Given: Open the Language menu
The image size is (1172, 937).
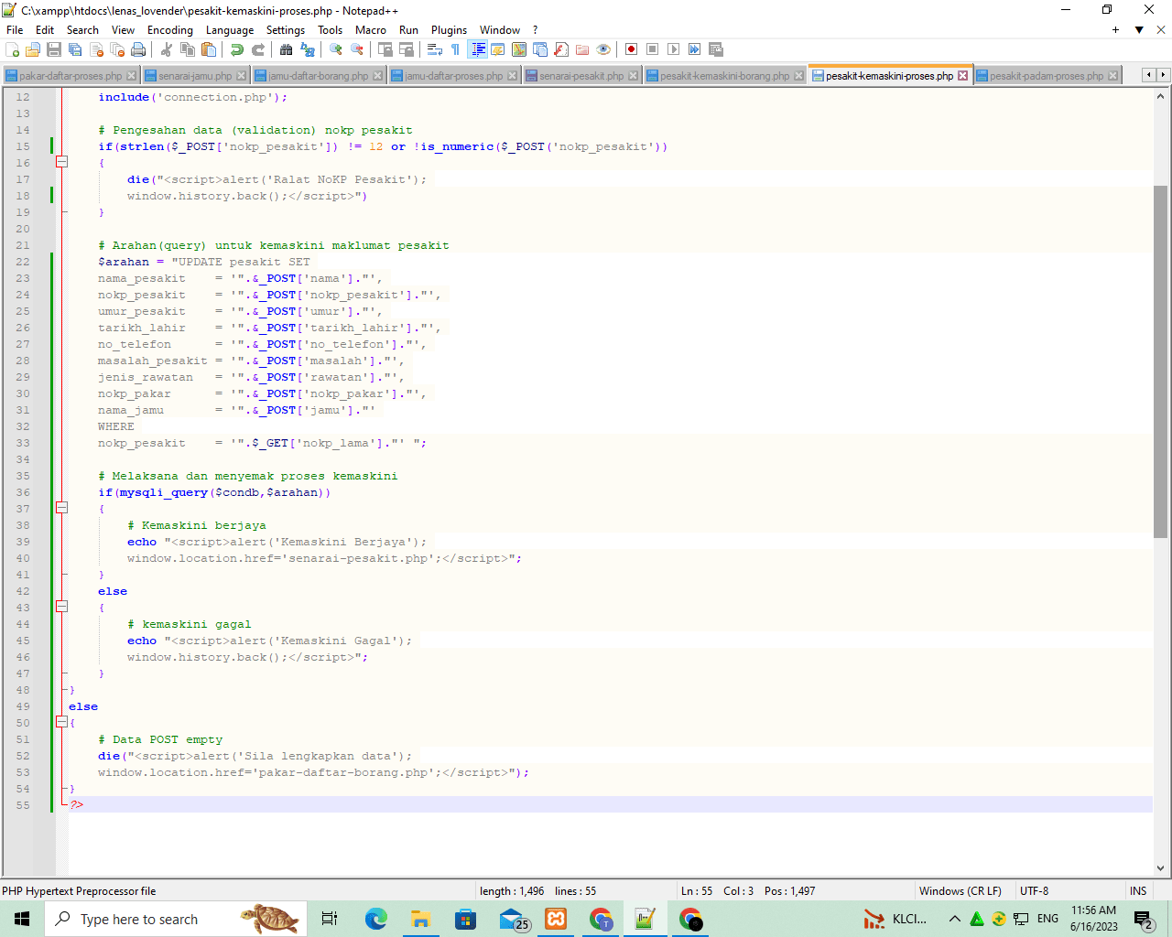Looking at the screenshot, I should click(x=230, y=30).
